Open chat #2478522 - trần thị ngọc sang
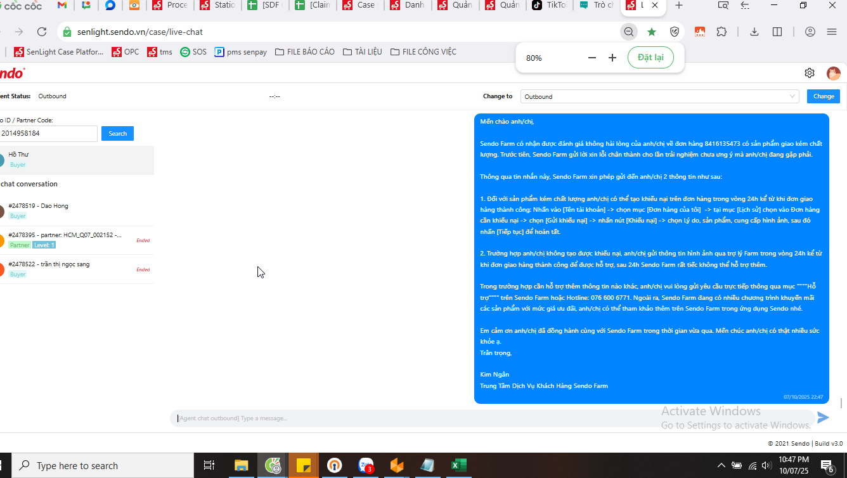Image resolution: width=847 pixels, height=478 pixels. (x=77, y=269)
